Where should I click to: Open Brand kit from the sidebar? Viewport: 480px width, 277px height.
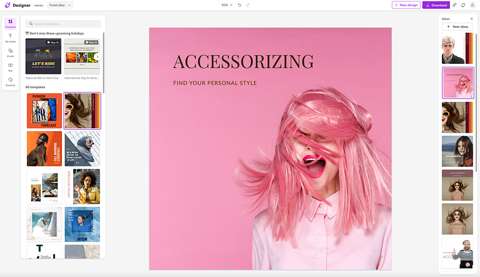click(11, 81)
